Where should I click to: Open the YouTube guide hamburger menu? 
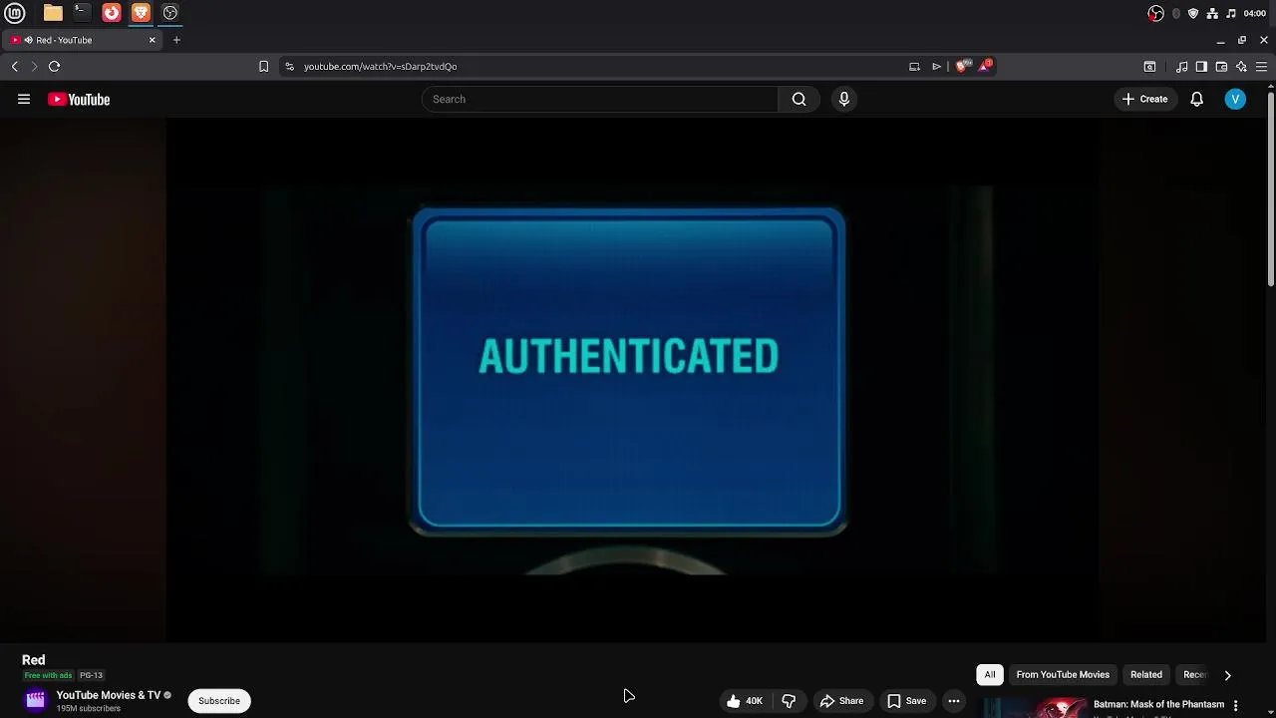(24, 99)
